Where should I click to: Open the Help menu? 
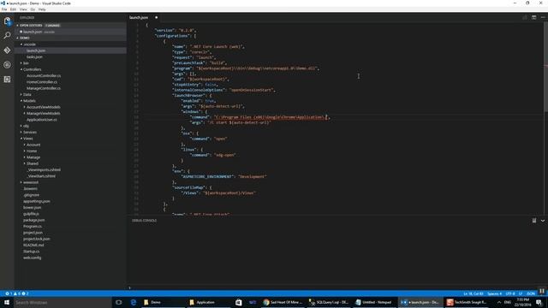[42, 9]
